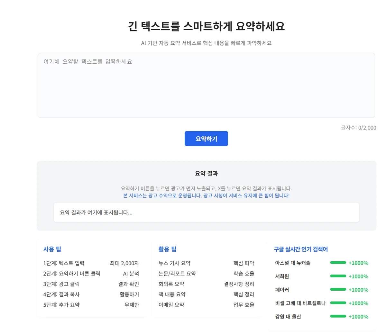386x335 pixels.
Task: Click the 요약 결과 heading
Action: coord(206,173)
